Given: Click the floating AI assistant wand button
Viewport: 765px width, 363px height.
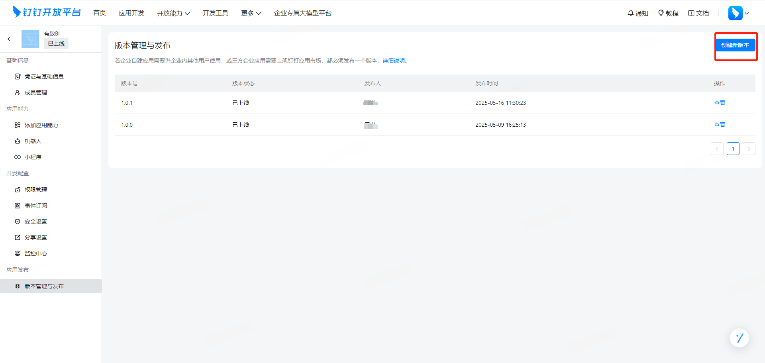Looking at the screenshot, I should tap(739, 338).
